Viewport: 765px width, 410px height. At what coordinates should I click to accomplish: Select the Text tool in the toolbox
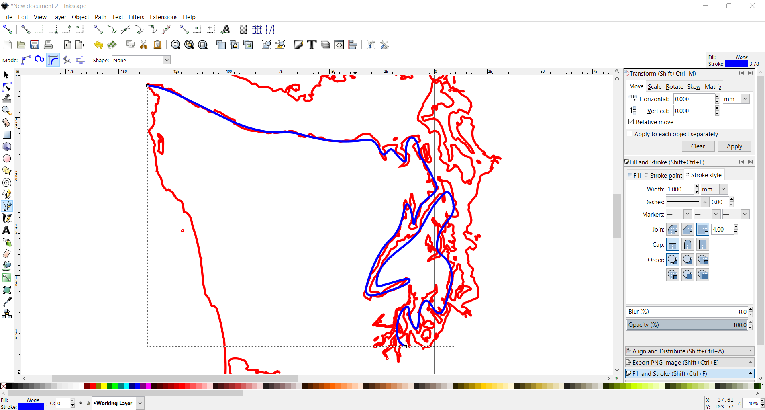[x=6, y=230]
